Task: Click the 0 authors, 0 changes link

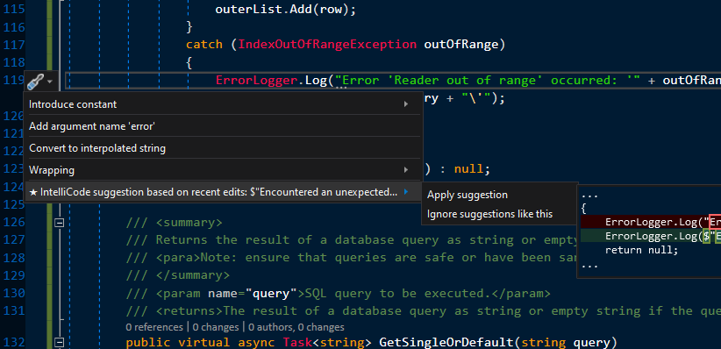Action: click(296, 327)
